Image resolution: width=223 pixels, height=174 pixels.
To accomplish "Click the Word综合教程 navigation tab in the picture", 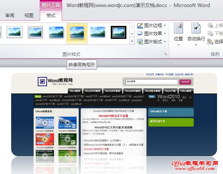I will point(153,91).
